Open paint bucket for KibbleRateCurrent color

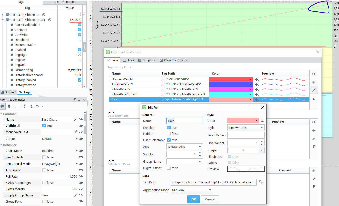point(257,94)
